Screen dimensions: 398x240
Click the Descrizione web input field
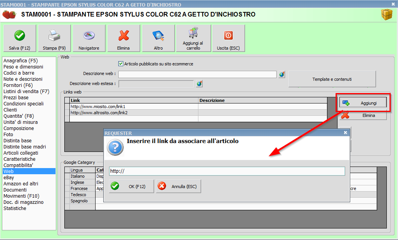pos(197,74)
